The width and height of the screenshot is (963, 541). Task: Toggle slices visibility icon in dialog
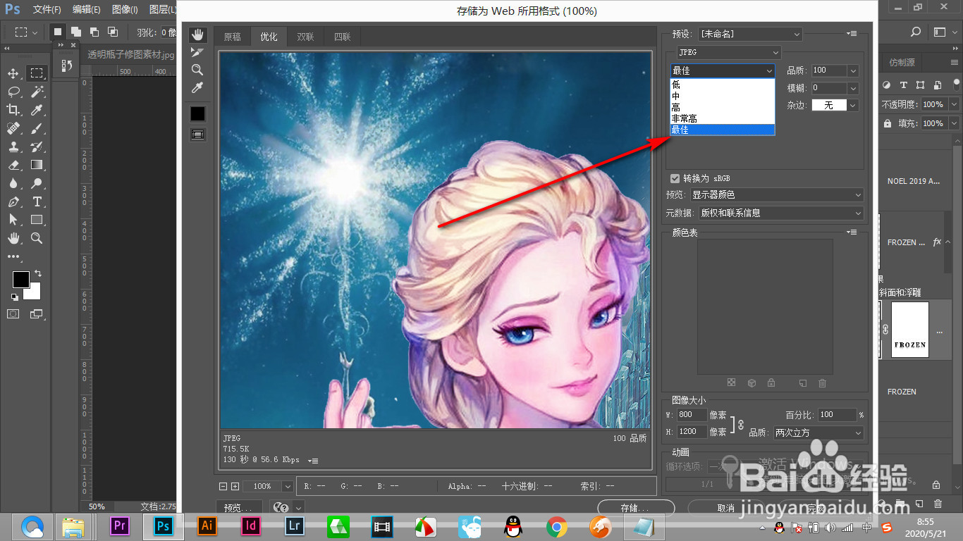197,134
